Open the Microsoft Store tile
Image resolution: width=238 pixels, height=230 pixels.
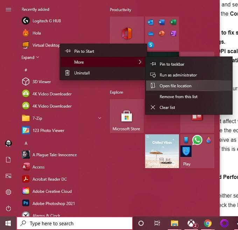(x=127, y=116)
